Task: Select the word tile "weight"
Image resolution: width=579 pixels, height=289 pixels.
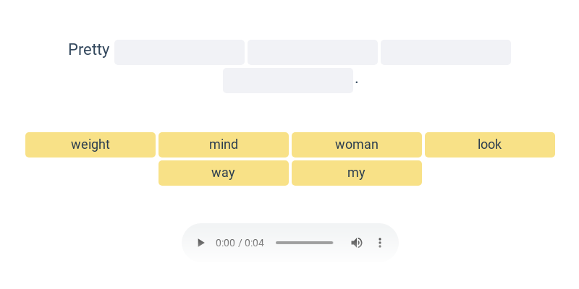Action: coord(90,145)
